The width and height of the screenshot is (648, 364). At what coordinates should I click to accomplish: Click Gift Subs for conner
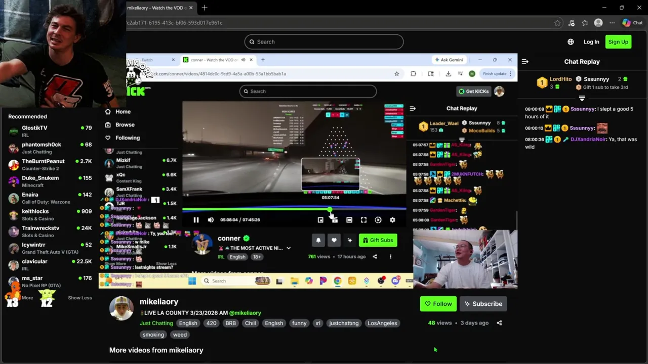pos(378,240)
